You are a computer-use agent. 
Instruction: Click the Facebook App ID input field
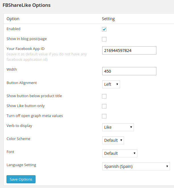click(129, 51)
